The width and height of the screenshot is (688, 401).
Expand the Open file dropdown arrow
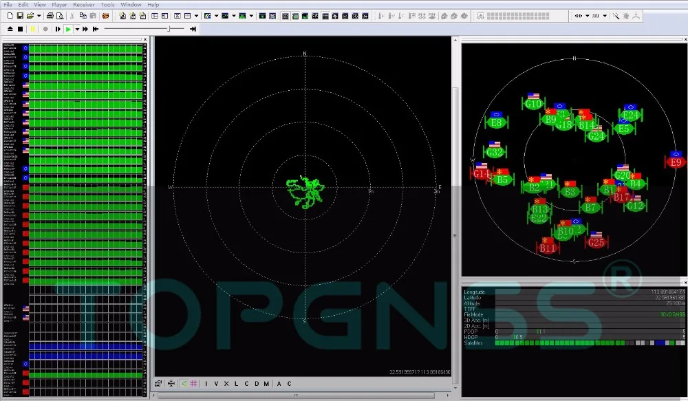pyautogui.click(x=39, y=16)
